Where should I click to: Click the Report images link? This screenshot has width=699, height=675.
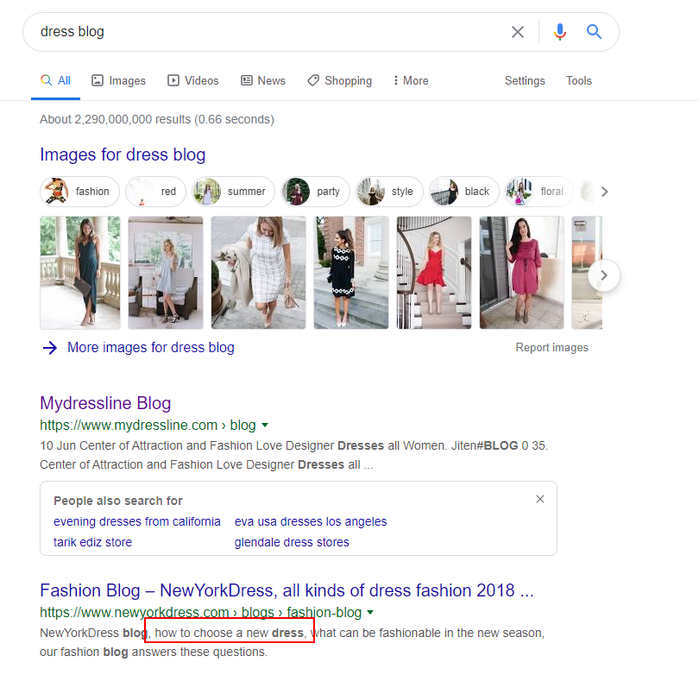[552, 347]
